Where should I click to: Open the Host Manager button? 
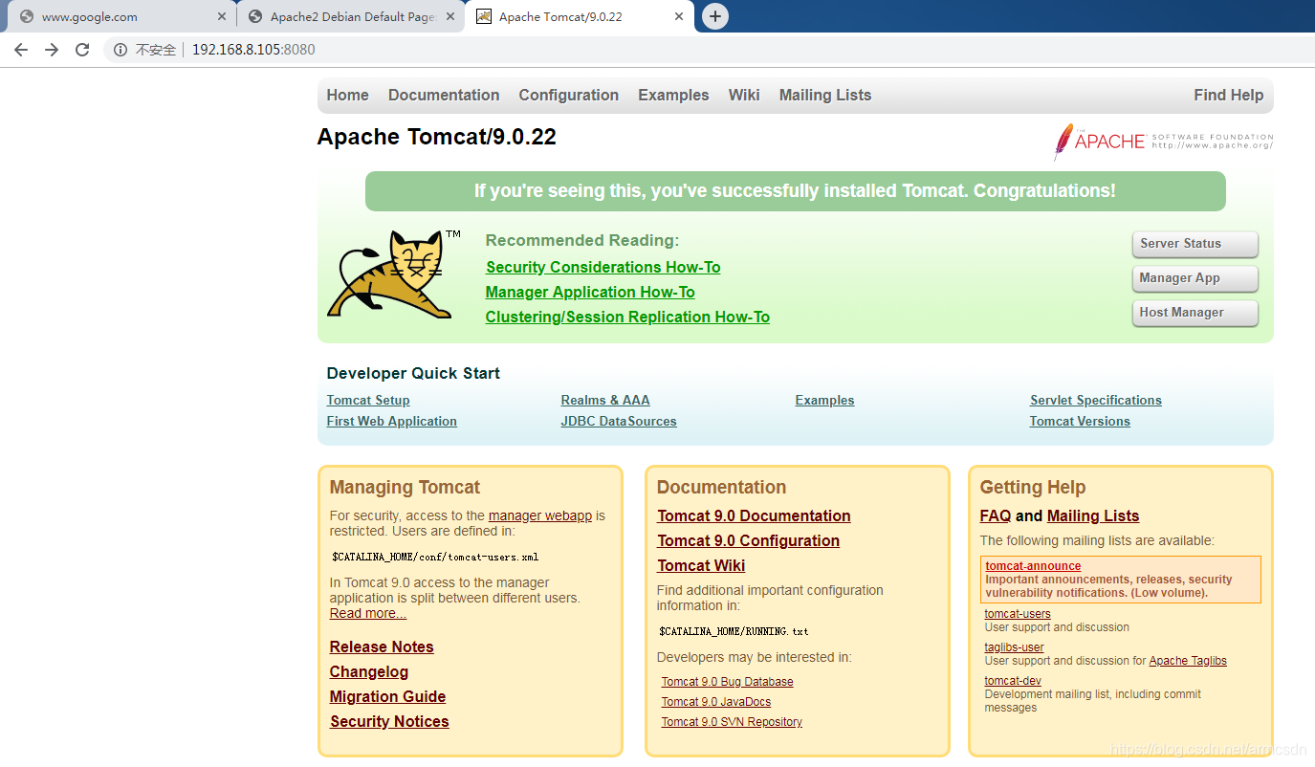coord(1194,313)
